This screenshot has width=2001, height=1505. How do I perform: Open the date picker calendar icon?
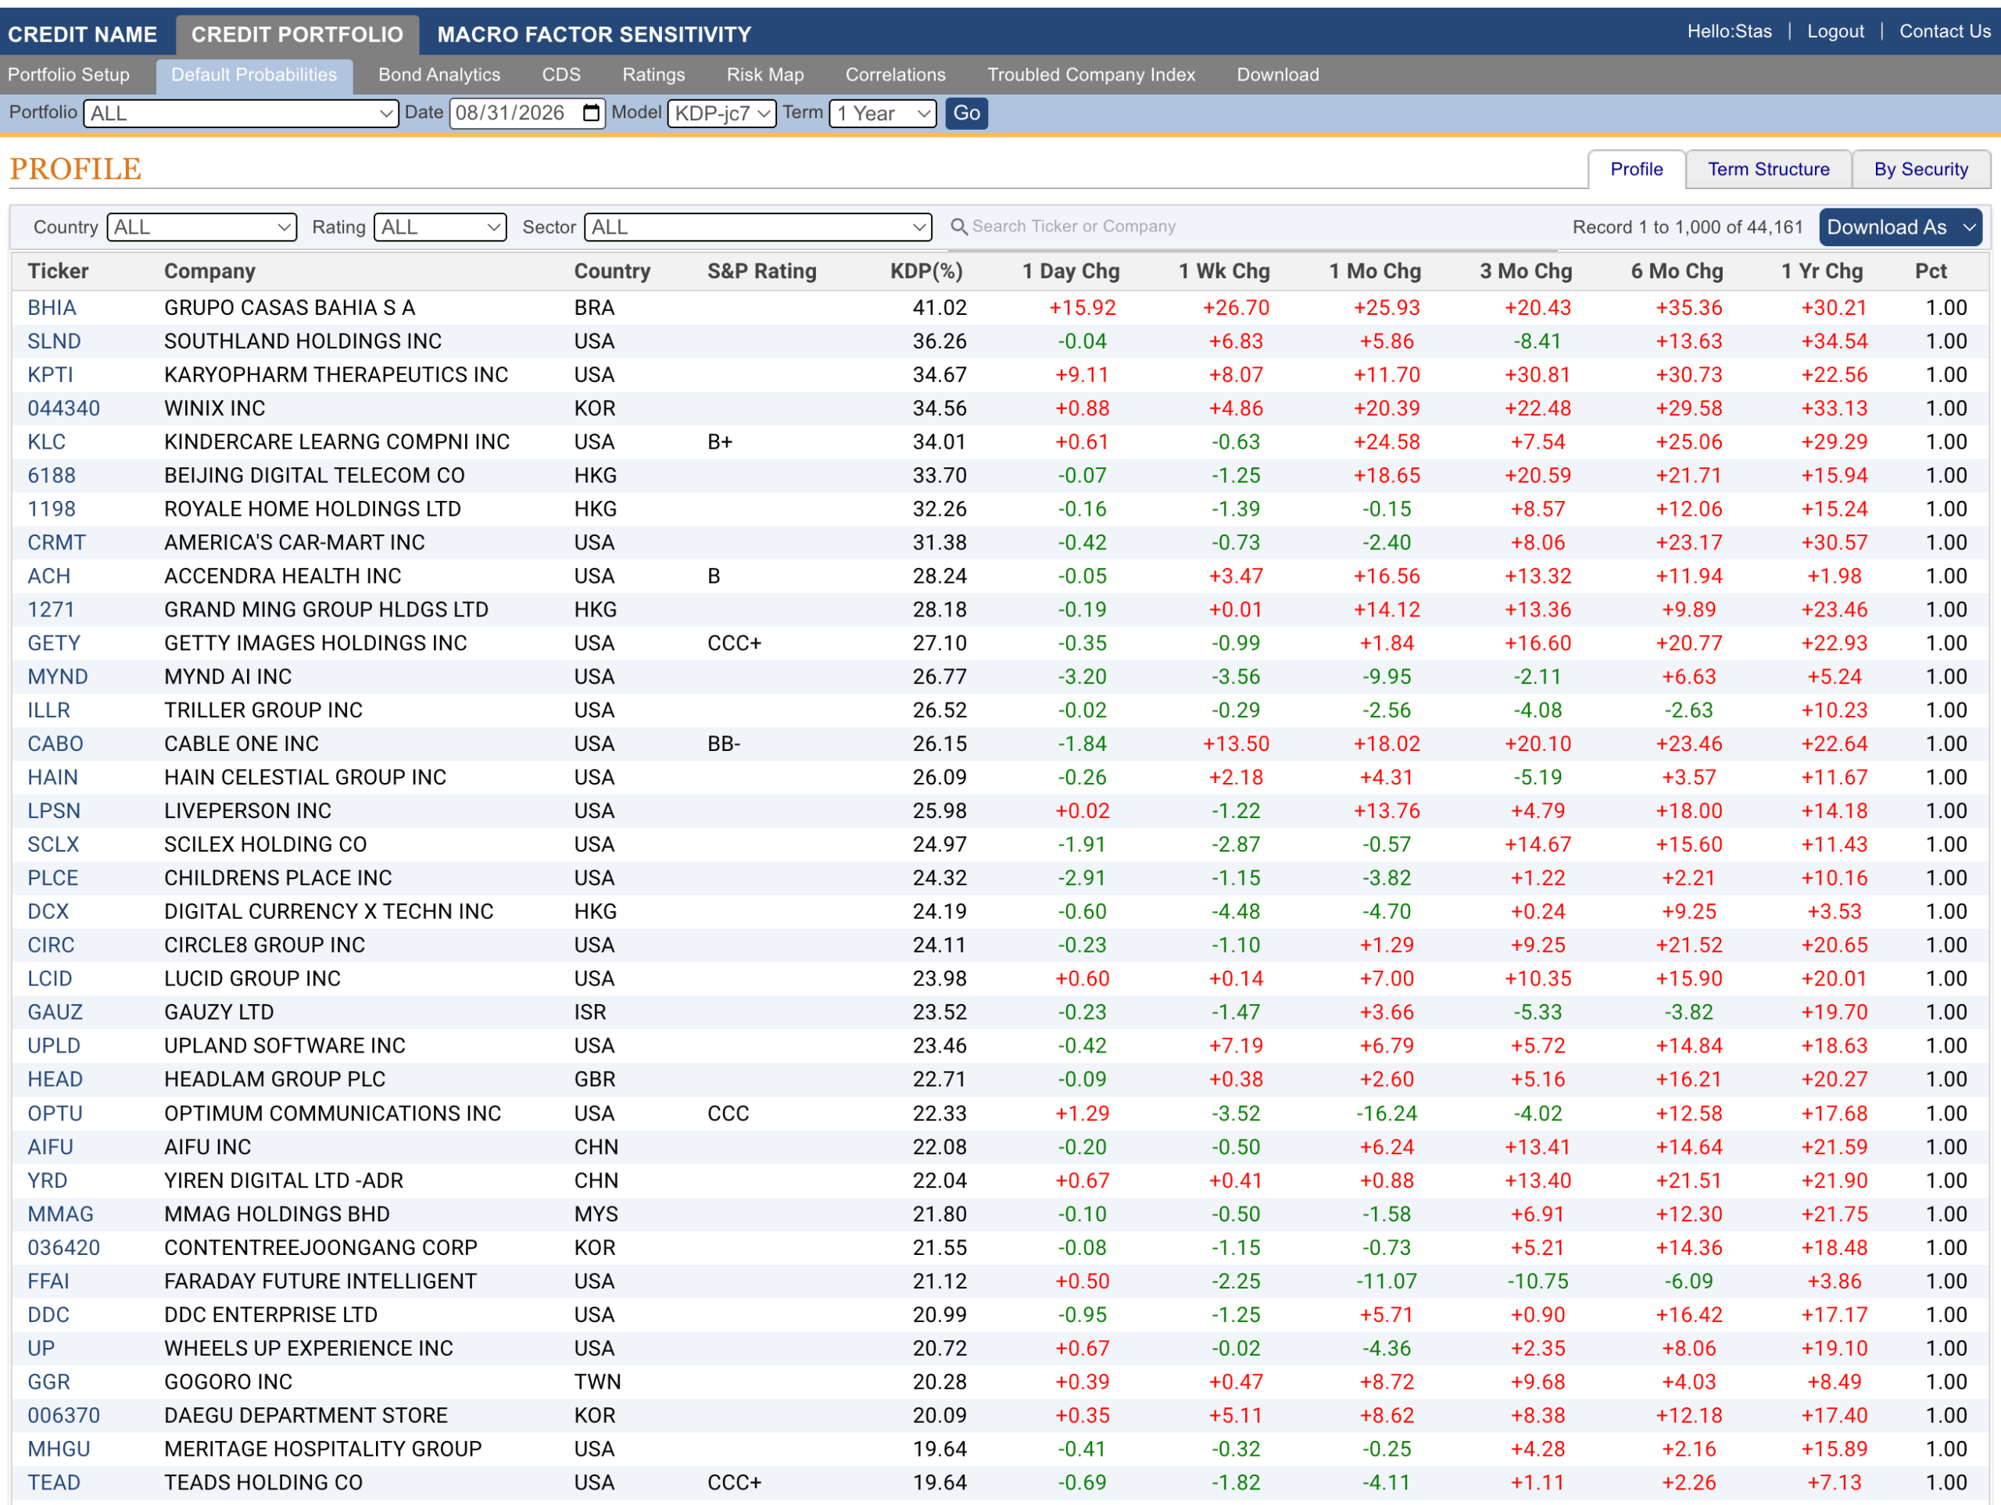591,113
